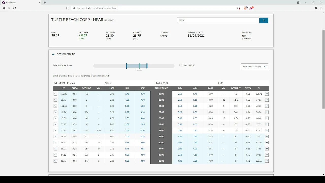Image resolution: width=325 pixels, height=183 pixels.
Task: Click the put open interest value 5290
Action: pyautogui.click(x=236, y=100)
